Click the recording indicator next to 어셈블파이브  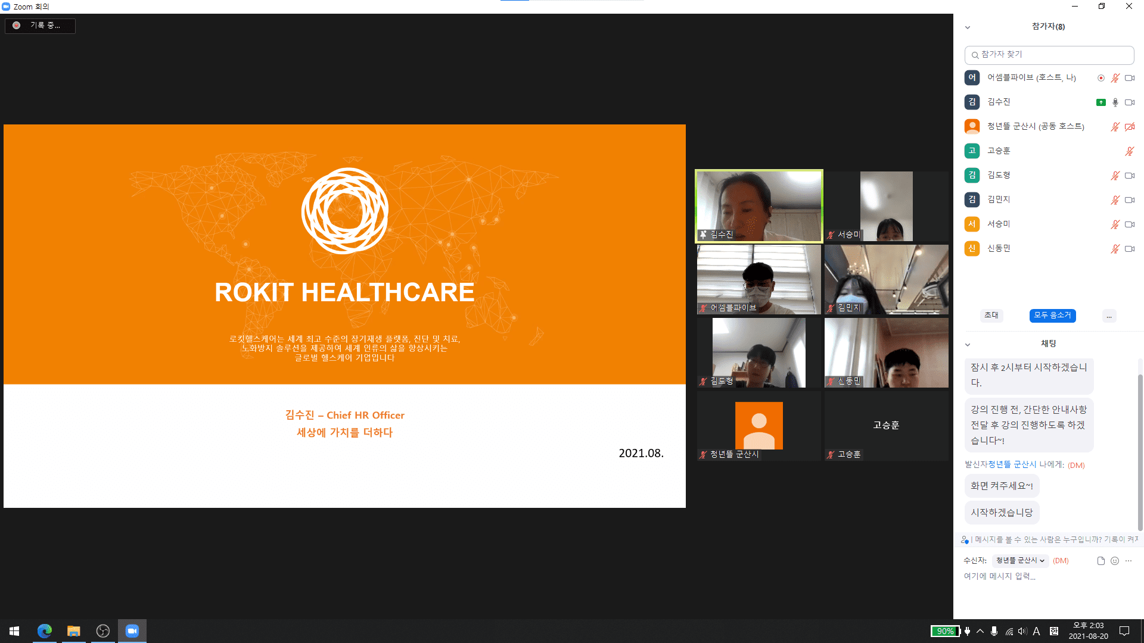(x=1101, y=78)
